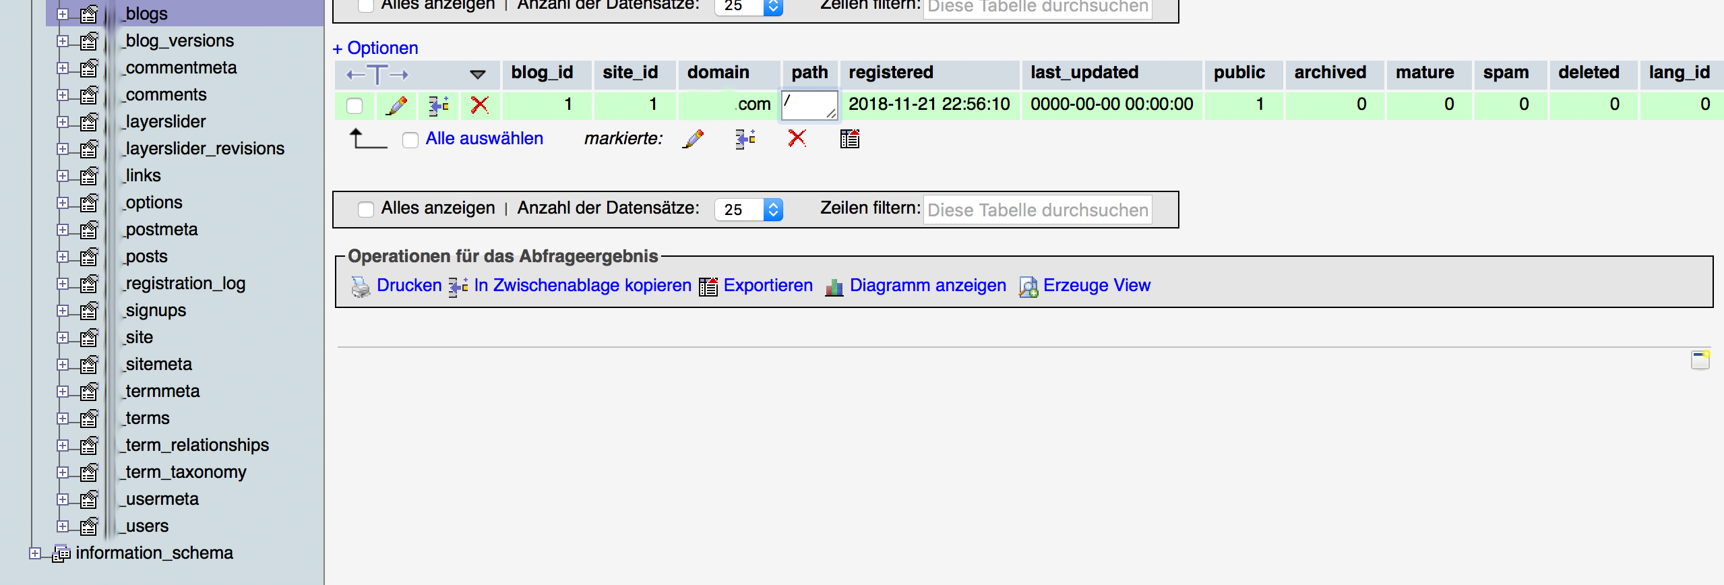1724x585 pixels.
Task: Click the last_updated value 0000-00-00 00:00:00
Action: [x=1111, y=104]
